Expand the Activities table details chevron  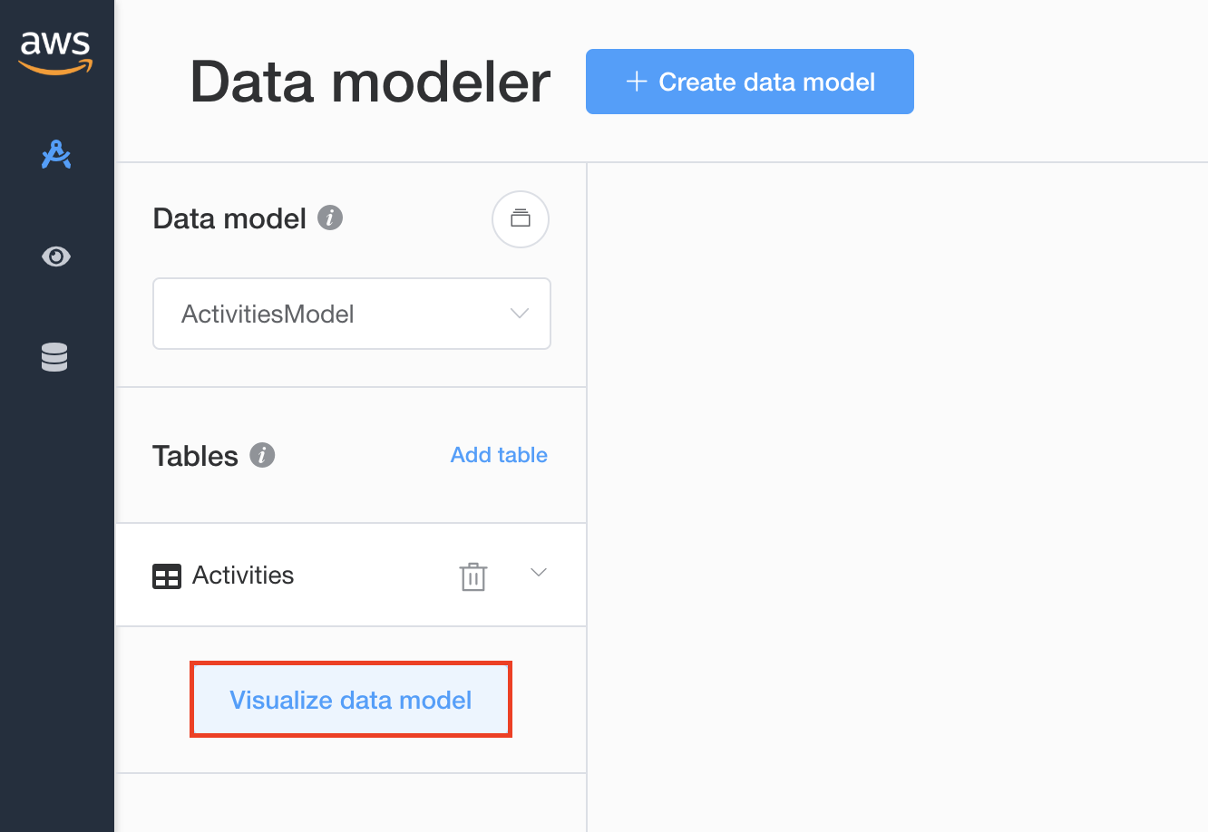(x=539, y=573)
